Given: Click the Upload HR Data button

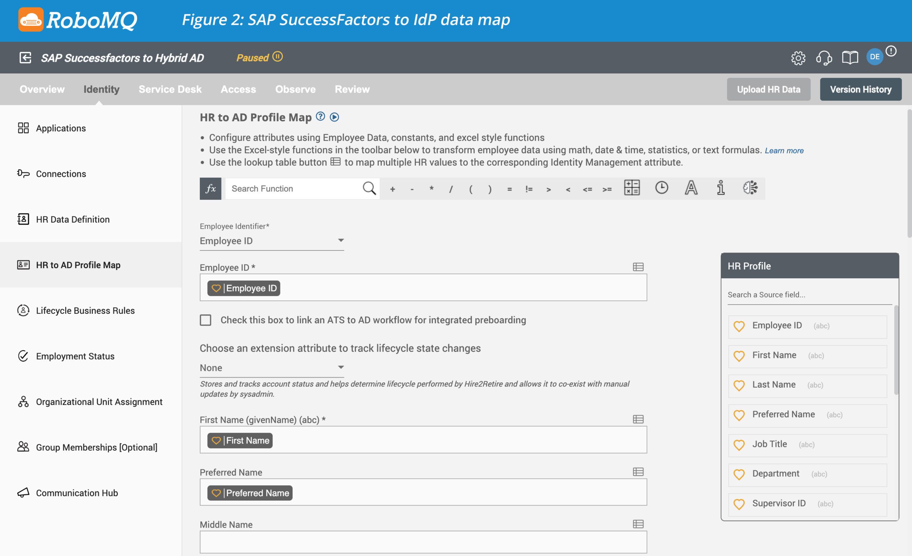Looking at the screenshot, I should (x=768, y=89).
